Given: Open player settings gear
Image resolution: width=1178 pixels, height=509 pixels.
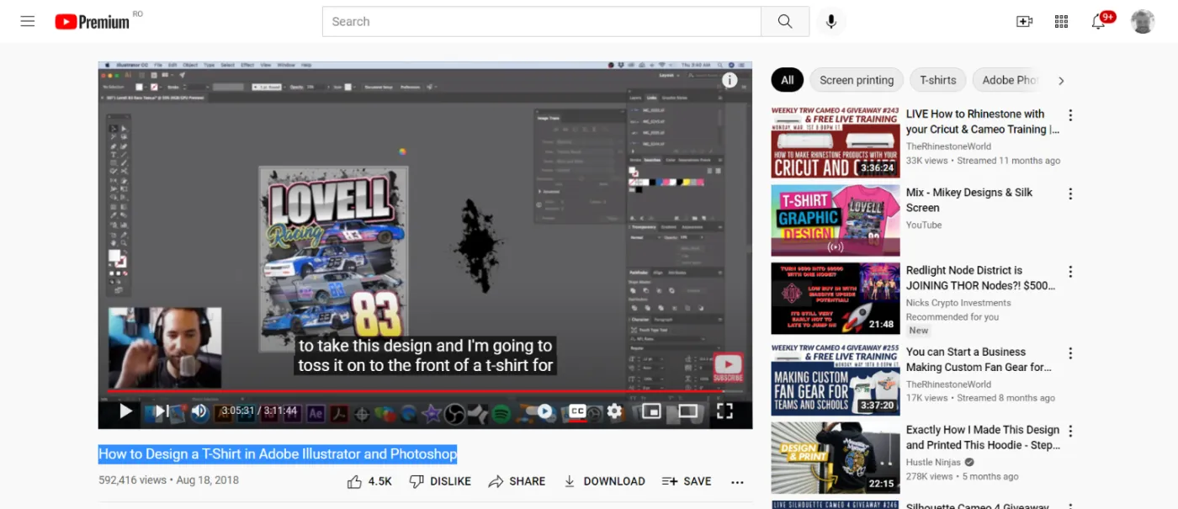Looking at the screenshot, I should click(615, 411).
